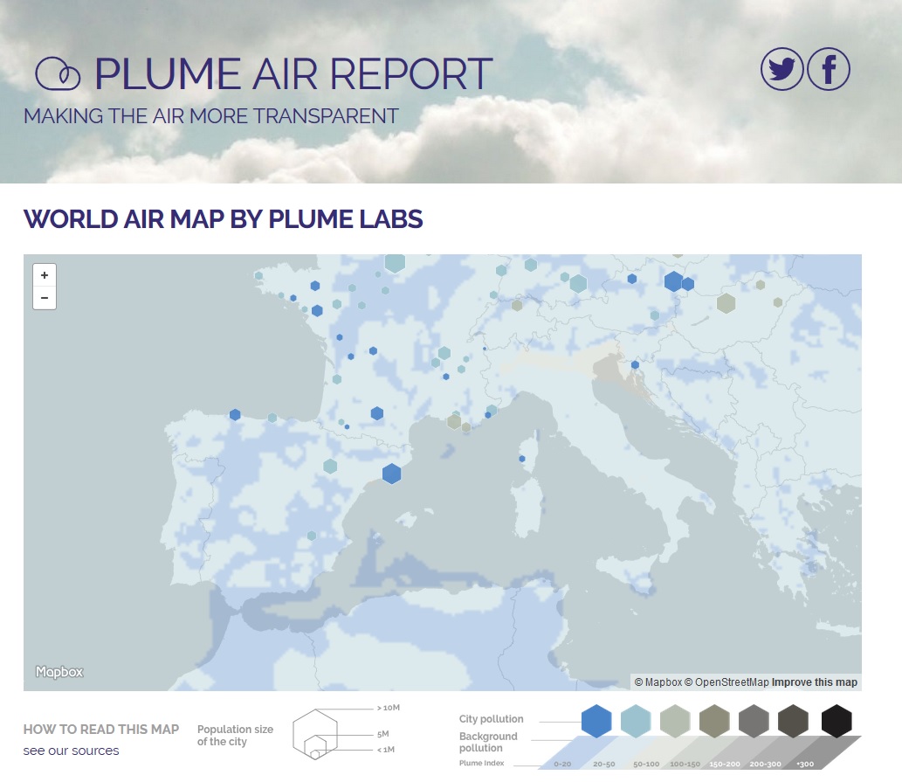Zoom out on the air map
902x782 pixels.
[45, 298]
